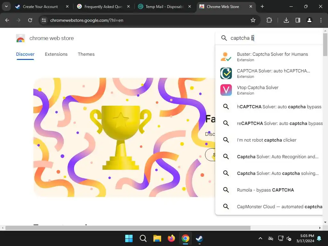The image size is (328, 246).
Task: Click the browser back arrow
Action: click(x=7, y=20)
